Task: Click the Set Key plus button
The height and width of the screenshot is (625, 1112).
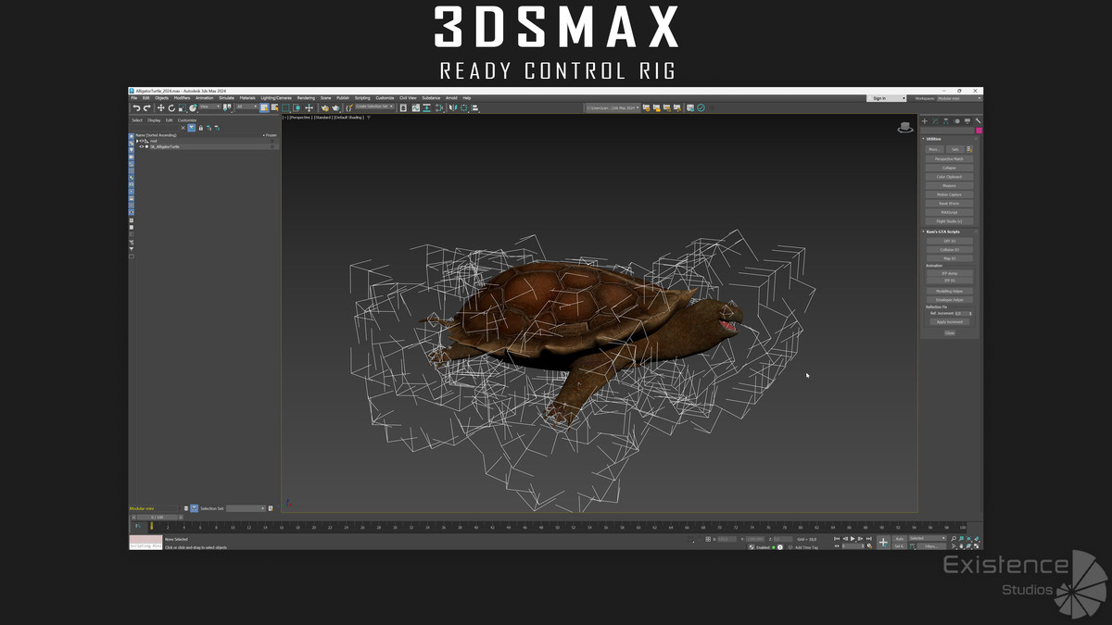Action: pyautogui.click(x=883, y=542)
